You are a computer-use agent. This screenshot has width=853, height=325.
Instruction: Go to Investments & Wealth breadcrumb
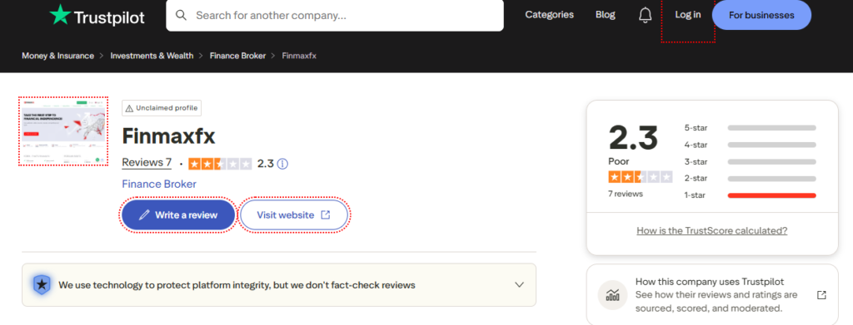tap(152, 56)
